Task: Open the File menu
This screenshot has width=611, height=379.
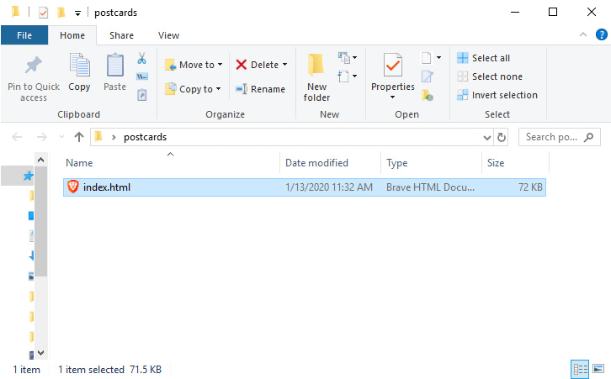Action: (24, 35)
